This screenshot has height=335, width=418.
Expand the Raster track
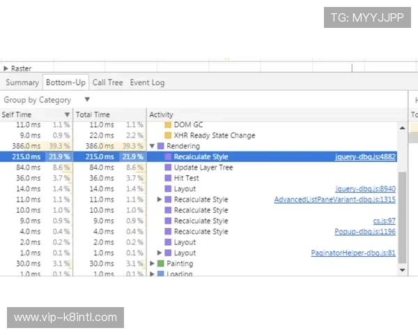coord(6,68)
